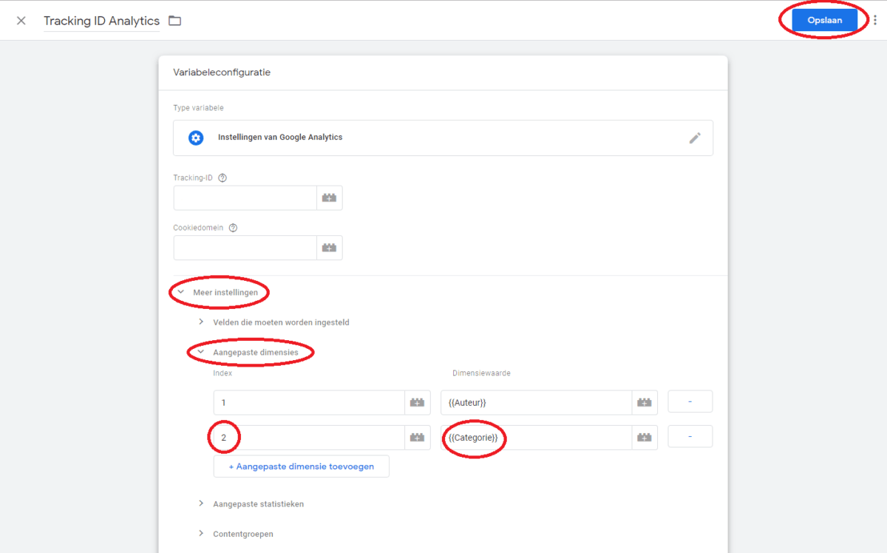
Task: Click the Type variabele label
Action: coord(198,108)
